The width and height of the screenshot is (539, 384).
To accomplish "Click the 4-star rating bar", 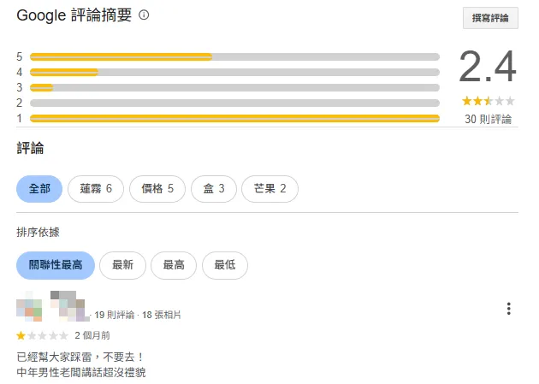I will pos(234,72).
